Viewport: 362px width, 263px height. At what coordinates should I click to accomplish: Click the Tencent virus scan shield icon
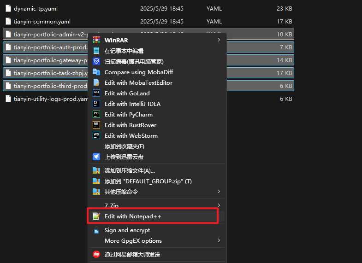coord(96,61)
